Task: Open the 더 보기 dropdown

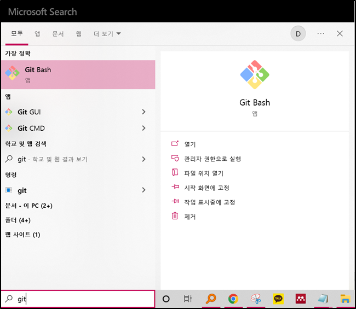Action: click(x=107, y=34)
